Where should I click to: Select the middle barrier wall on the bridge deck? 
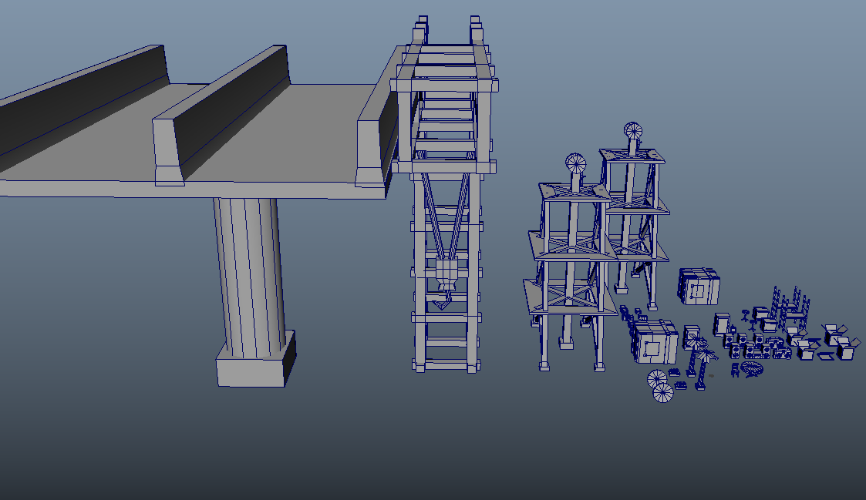[x=221, y=116]
